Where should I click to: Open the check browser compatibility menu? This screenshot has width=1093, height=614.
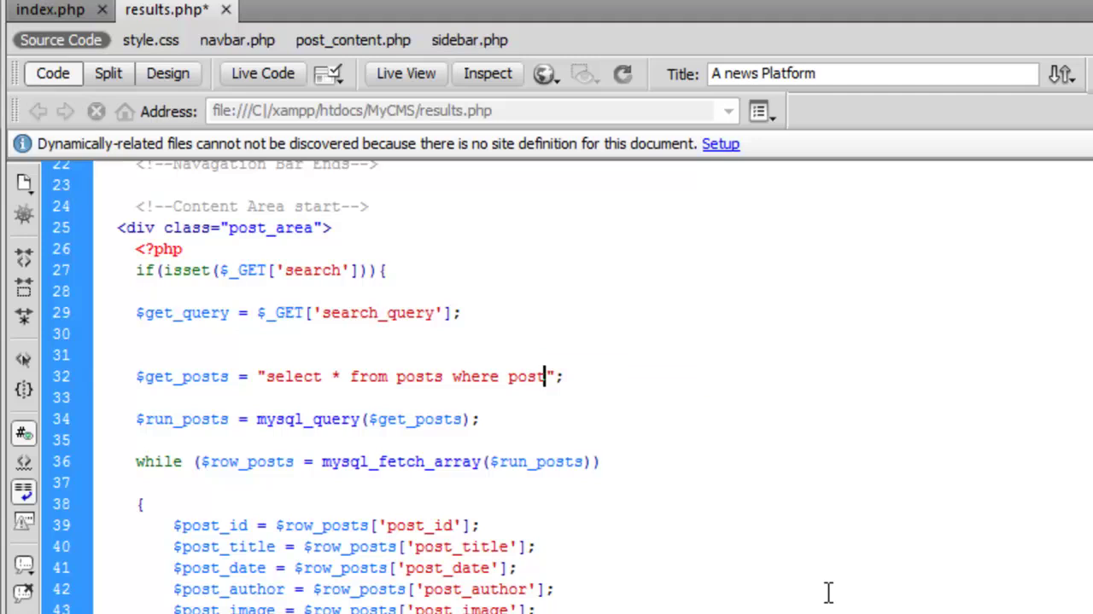(x=329, y=74)
